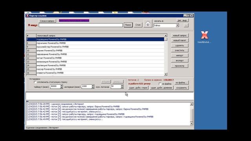Click the house icon button beside Стоп
Viewport: 251px width, 141px height.
tap(147, 23)
